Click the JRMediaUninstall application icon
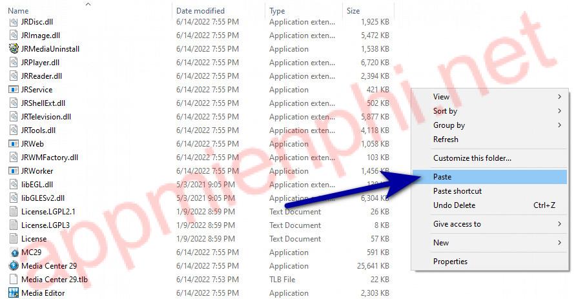Viewport: 585px width, 299px height. tap(14, 49)
